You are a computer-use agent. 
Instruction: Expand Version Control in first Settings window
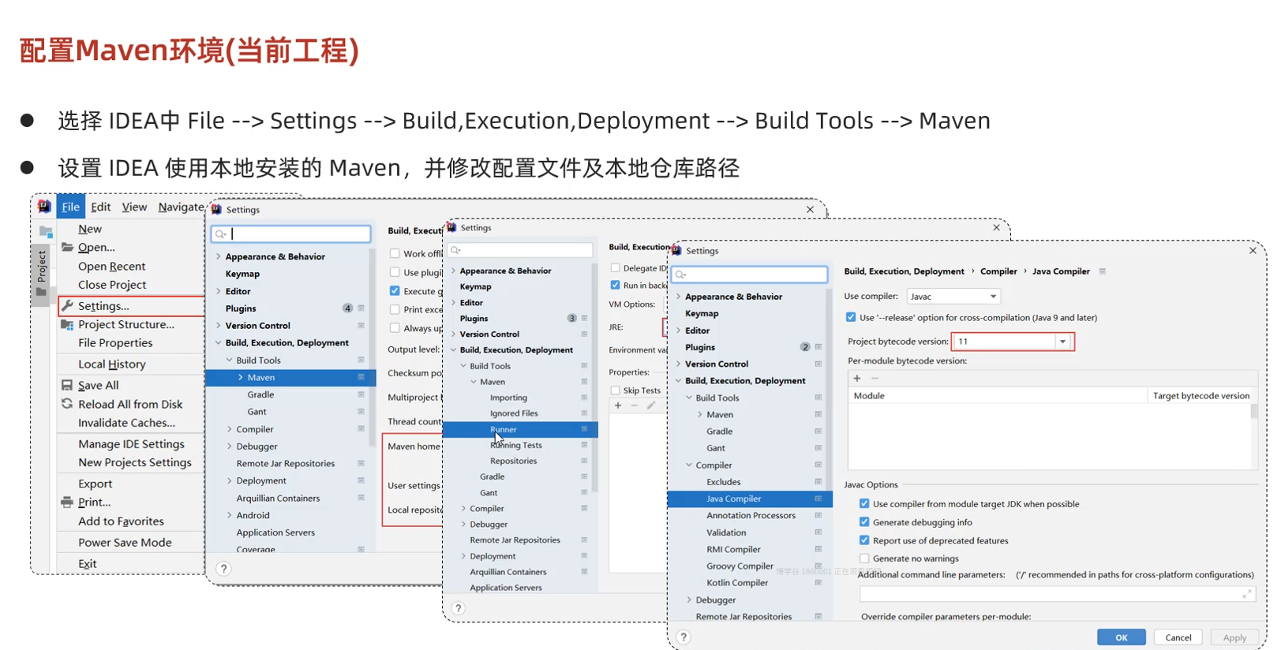[x=219, y=325]
